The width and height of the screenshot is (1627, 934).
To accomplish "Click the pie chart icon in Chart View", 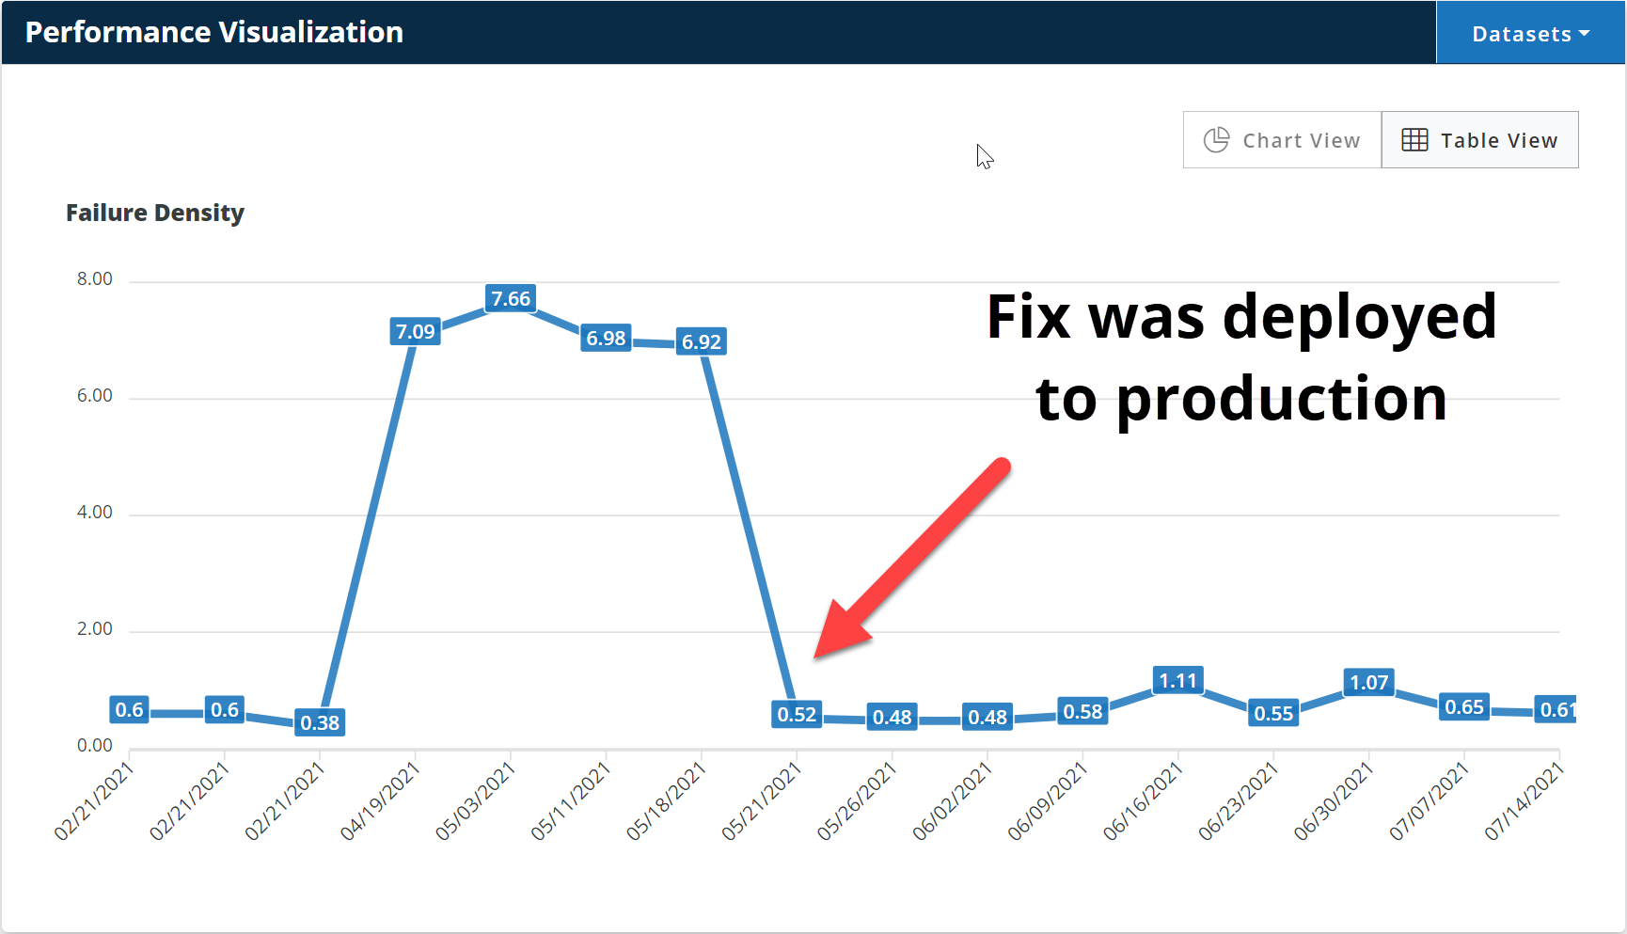I will point(1216,140).
